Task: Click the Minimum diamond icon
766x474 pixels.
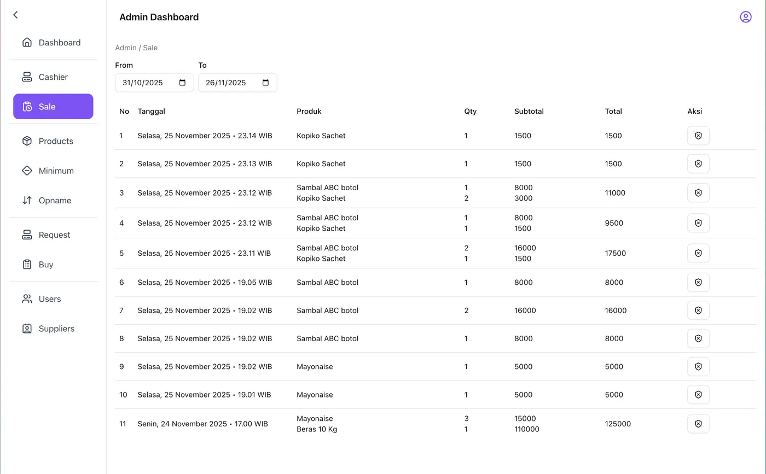Action: (27, 171)
